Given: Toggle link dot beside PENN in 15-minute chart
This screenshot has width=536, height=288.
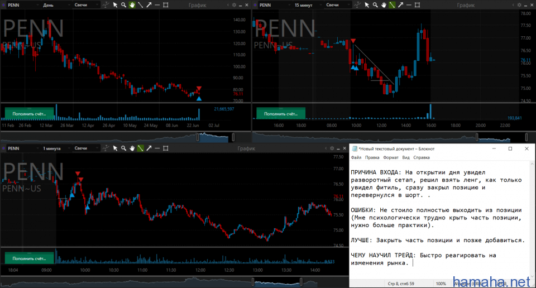Looking at the screenshot, I should pyautogui.click(x=255, y=5).
